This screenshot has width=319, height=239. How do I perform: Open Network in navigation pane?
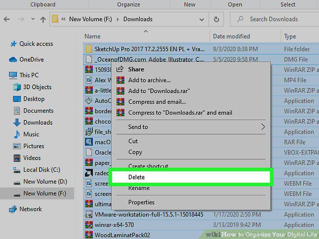click(31, 209)
